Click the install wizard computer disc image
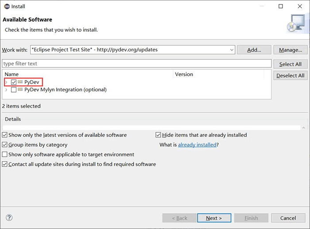 [296, 23]
